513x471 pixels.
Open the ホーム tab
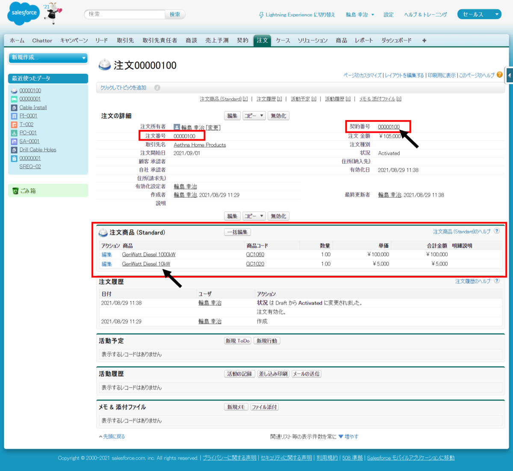tap(17, 41)
